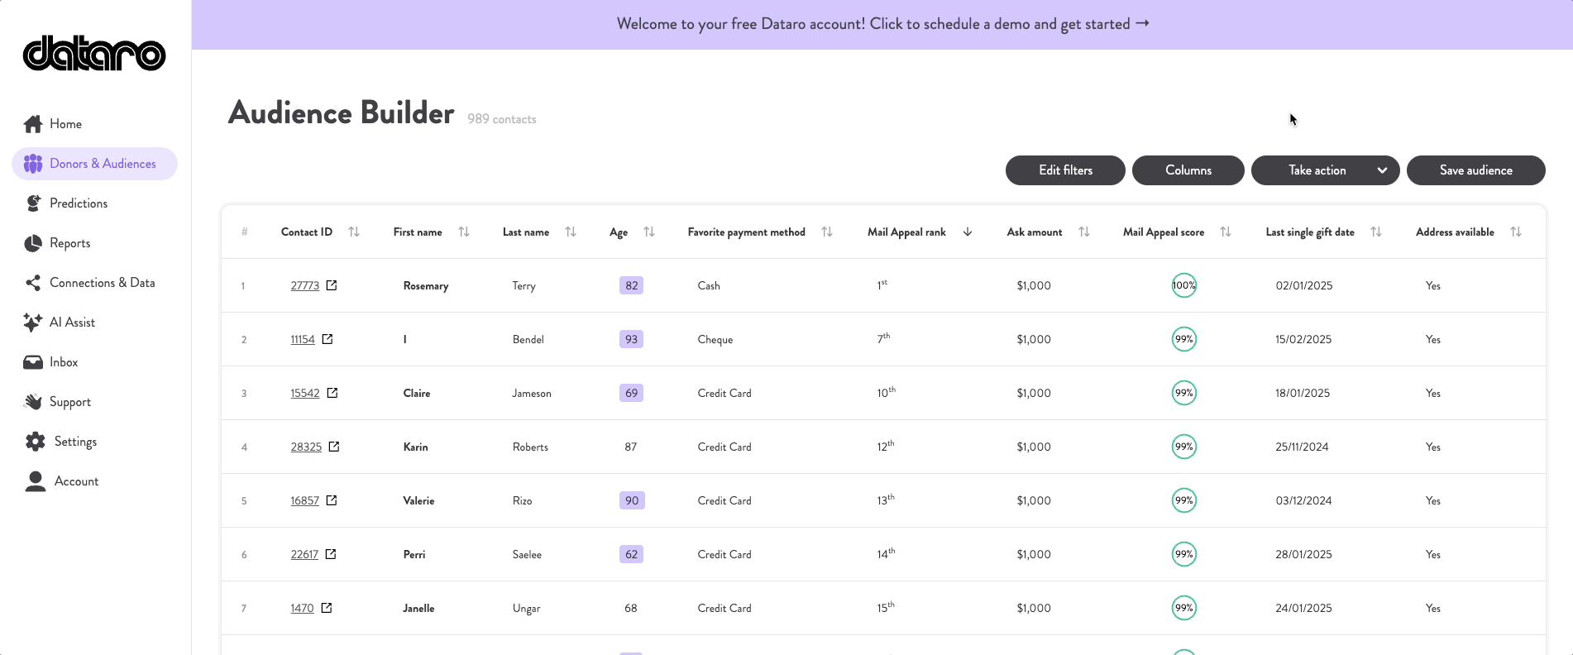Click the Settings gear icon
The height and width of the screenshot is (655, 1573).
tap(36, 442)
